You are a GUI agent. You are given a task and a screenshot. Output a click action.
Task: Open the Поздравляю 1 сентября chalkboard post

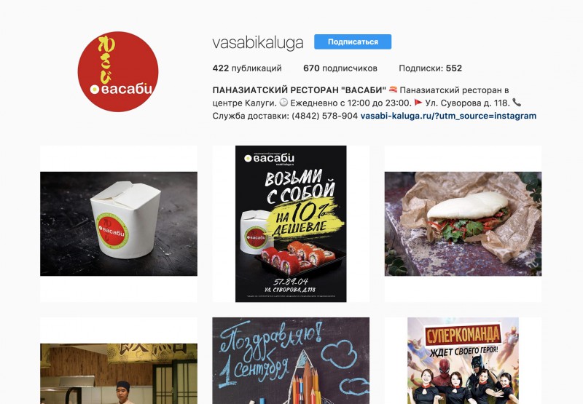(x=291, y=360)
